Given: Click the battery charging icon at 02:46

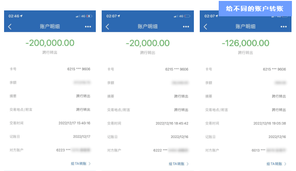Looking at the screenshot, I should coord(89,16).
